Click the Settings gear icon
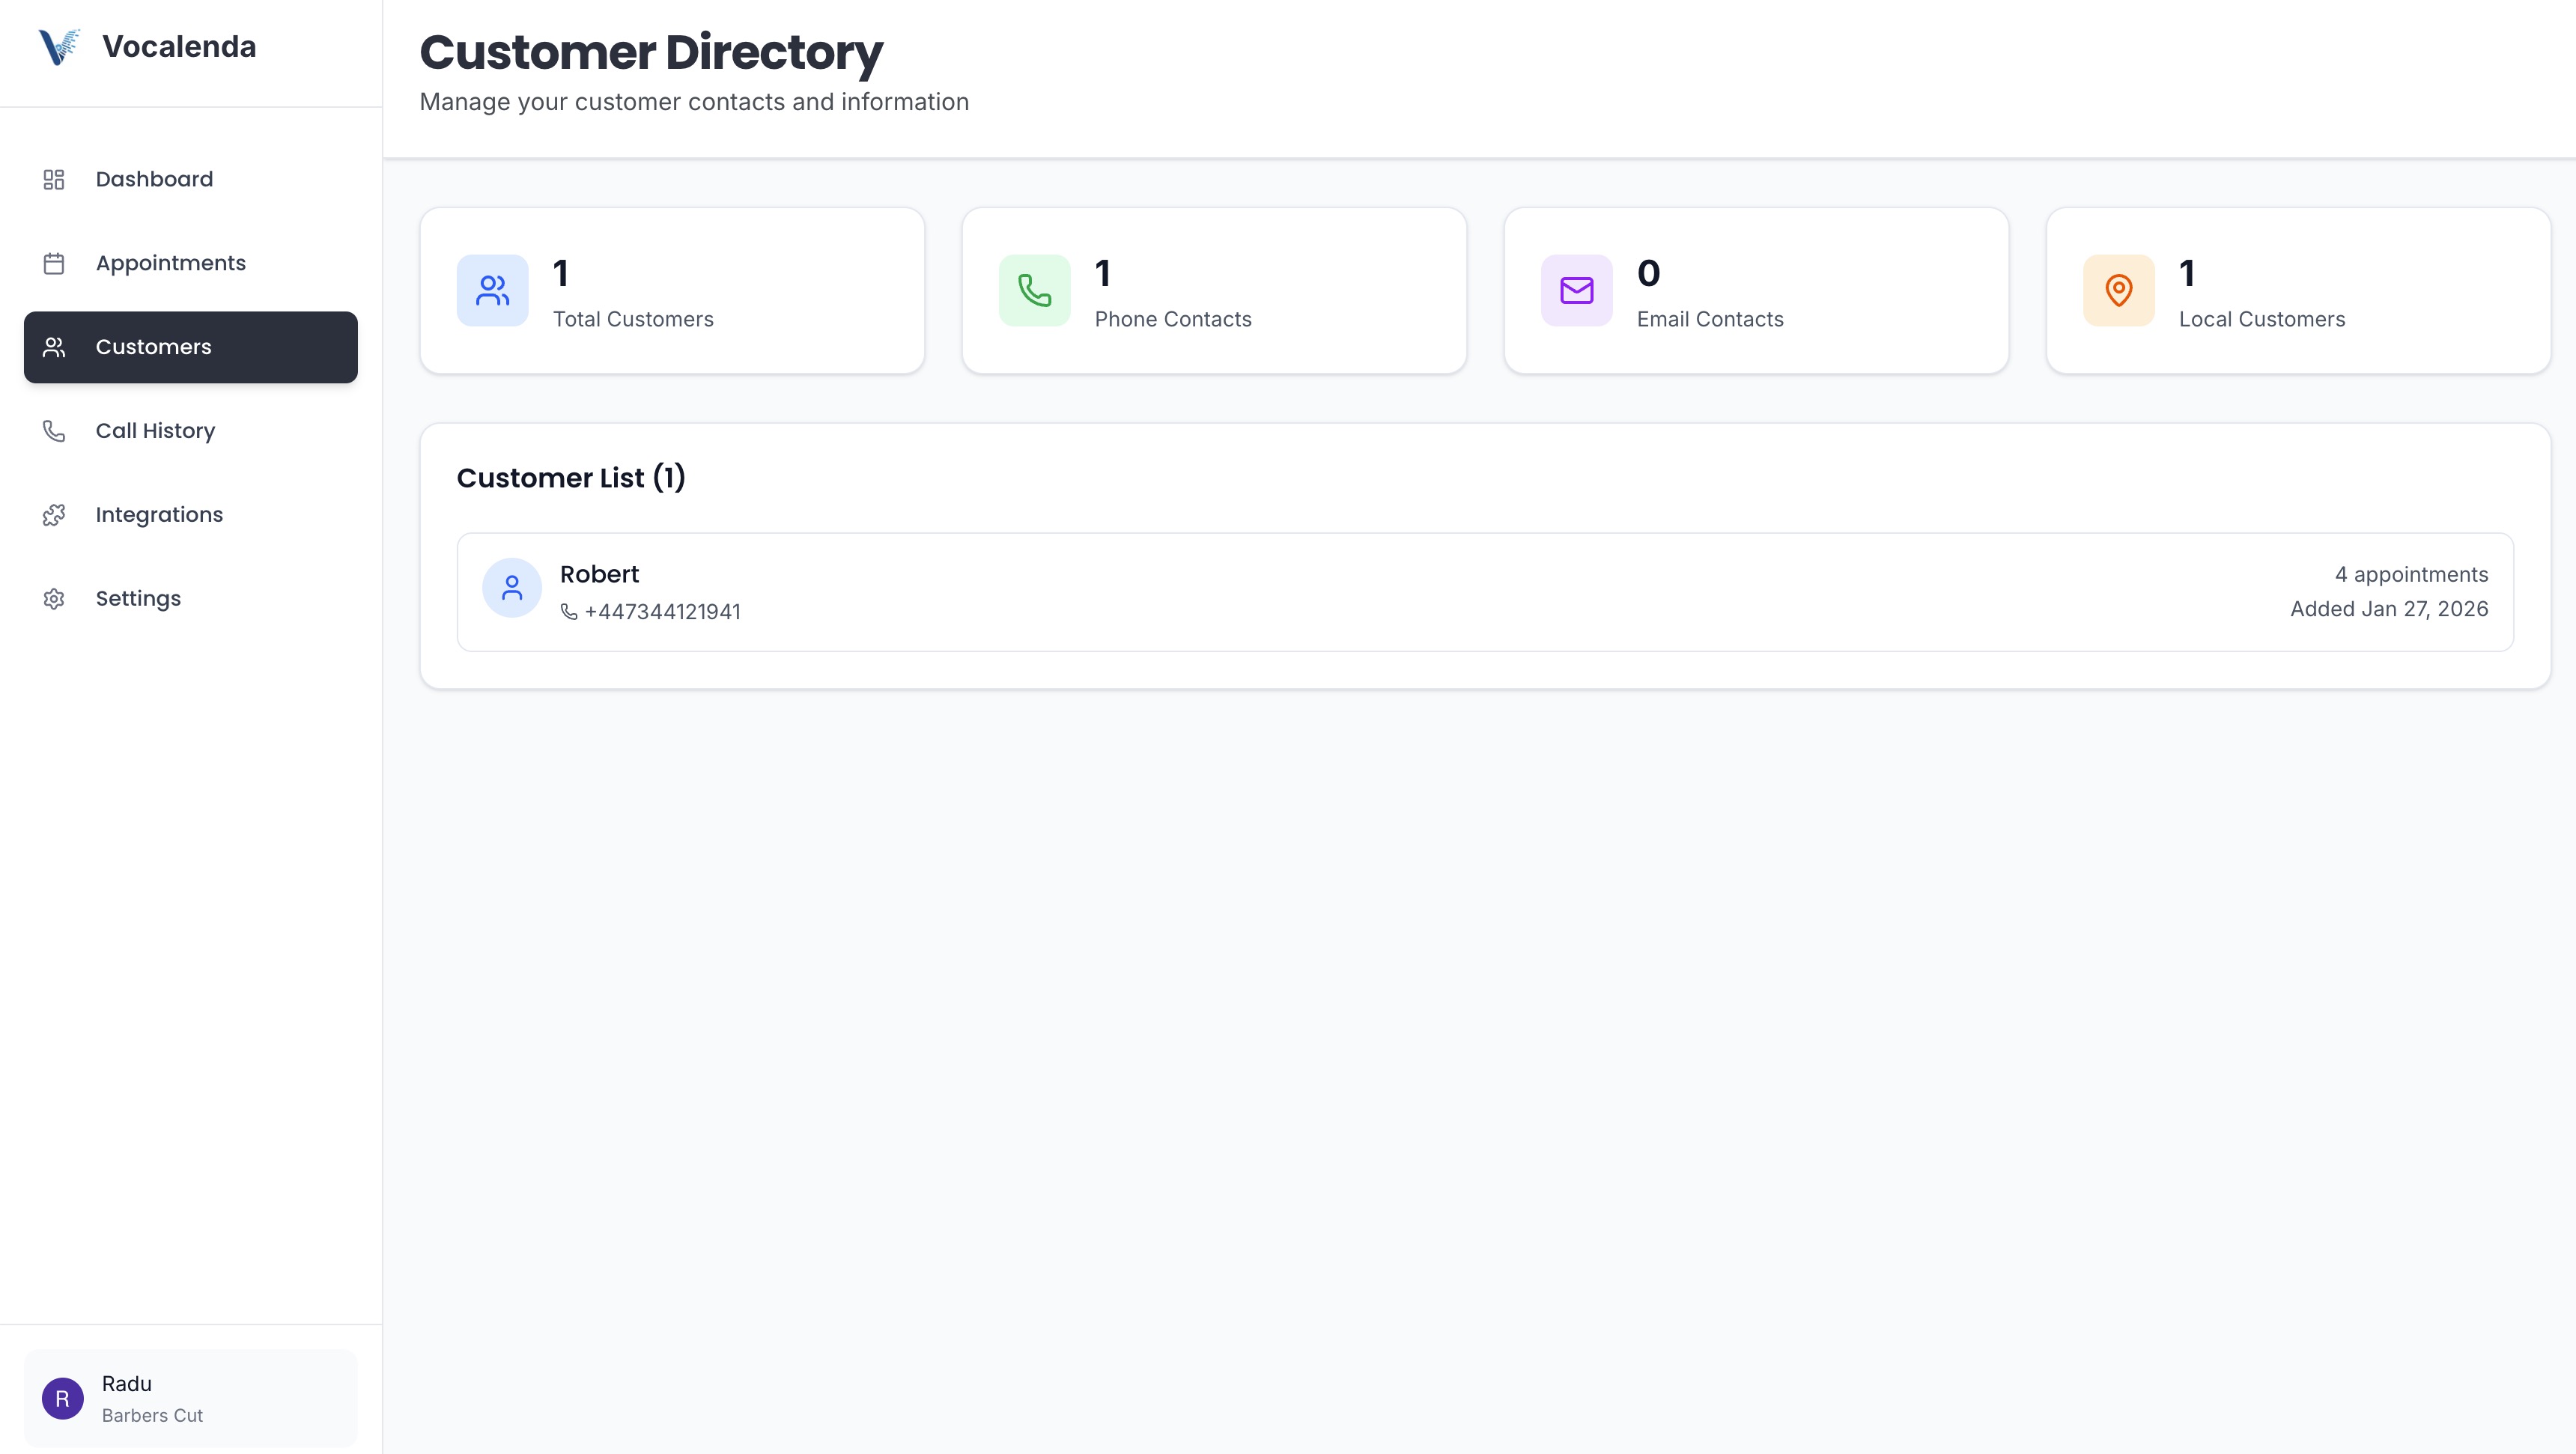Screen dimensions: 2576x1454 point(54,599)
